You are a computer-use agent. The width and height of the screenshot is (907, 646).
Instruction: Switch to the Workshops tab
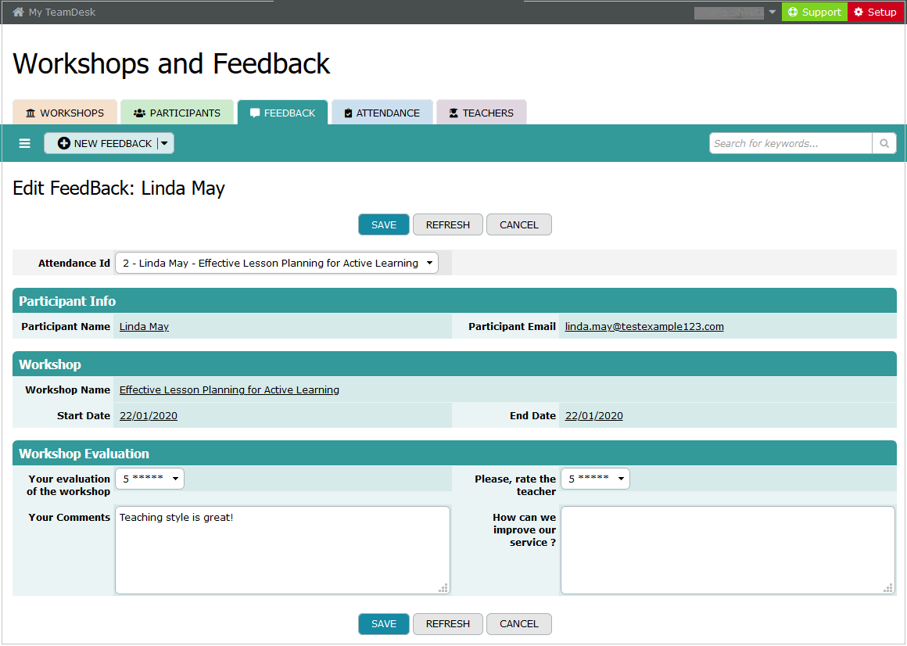point(65,112)
